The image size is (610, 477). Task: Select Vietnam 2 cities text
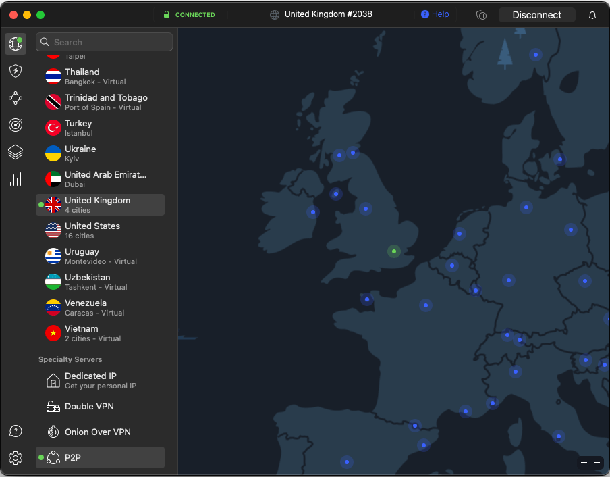pos(92,334)
